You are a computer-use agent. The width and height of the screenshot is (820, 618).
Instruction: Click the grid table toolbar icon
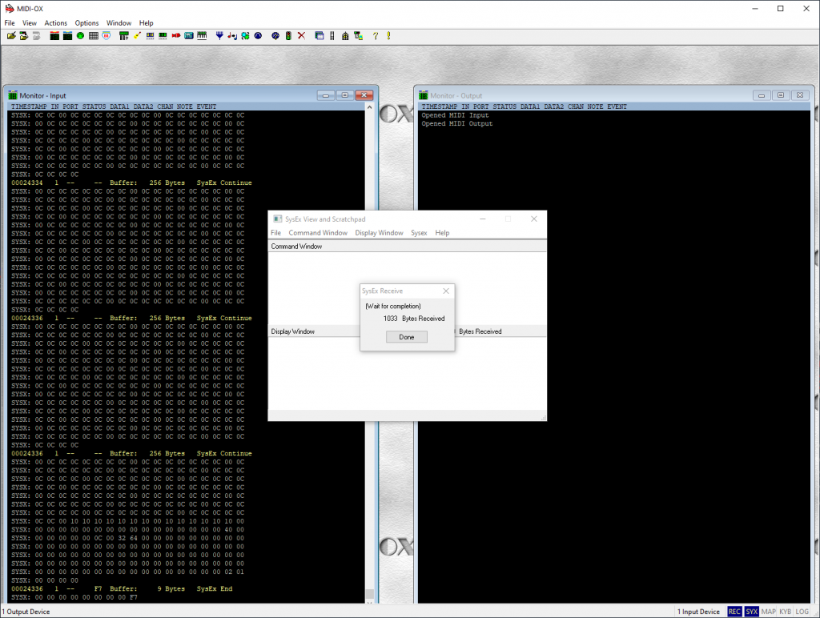click(93, 35)
